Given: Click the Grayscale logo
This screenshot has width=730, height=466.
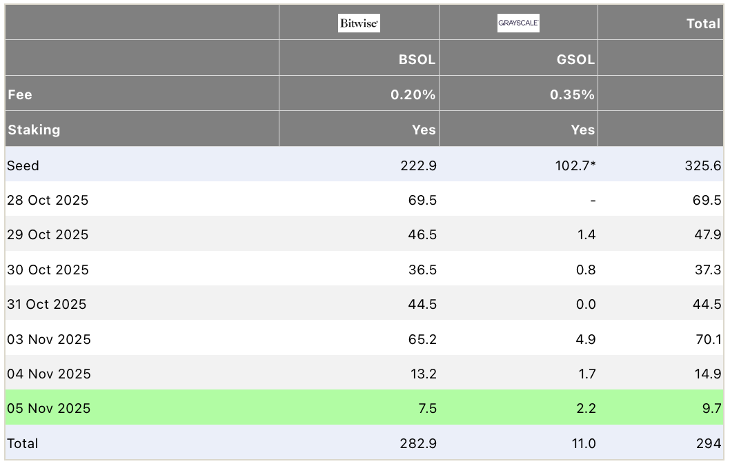Looking at the screenshot, I should [x=518, y=23].
